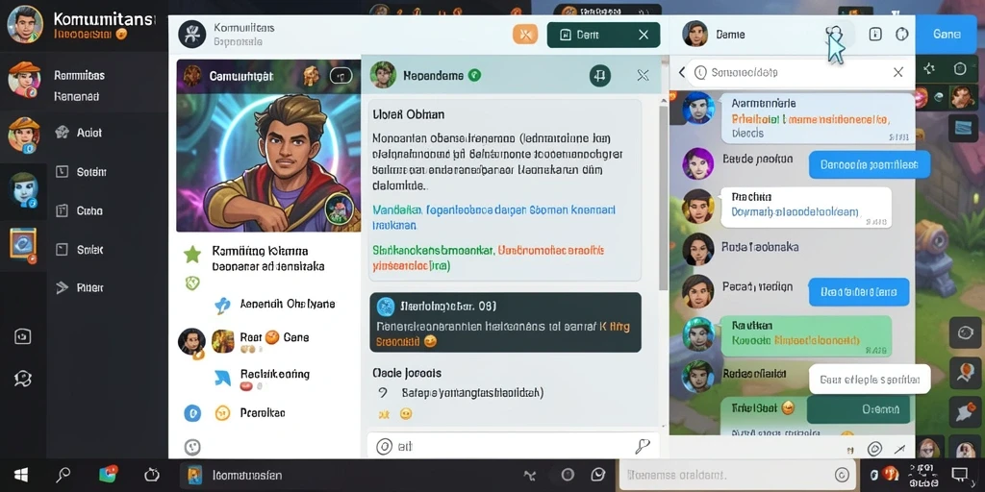
Task: Click the profile avatar atop left sidebar
Action: (x=24, y=24)
